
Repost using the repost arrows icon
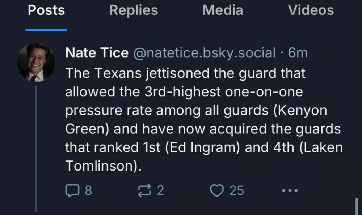pyautogui.click(x=145, y=190)
